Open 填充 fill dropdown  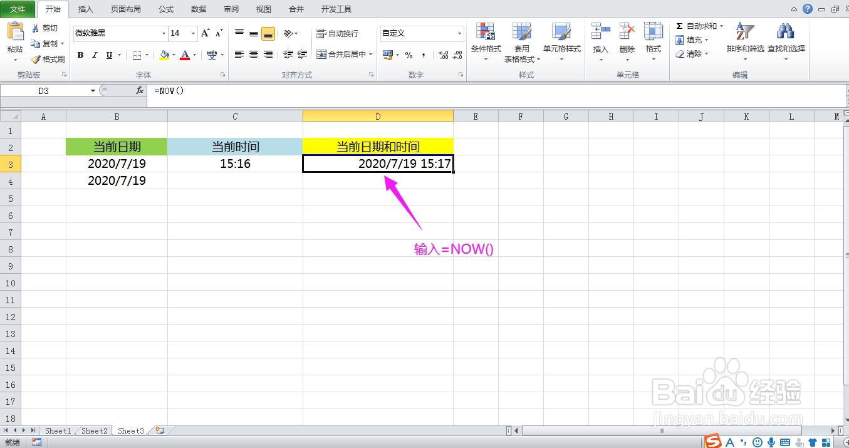pyautogui.click(x=692, y=40)
